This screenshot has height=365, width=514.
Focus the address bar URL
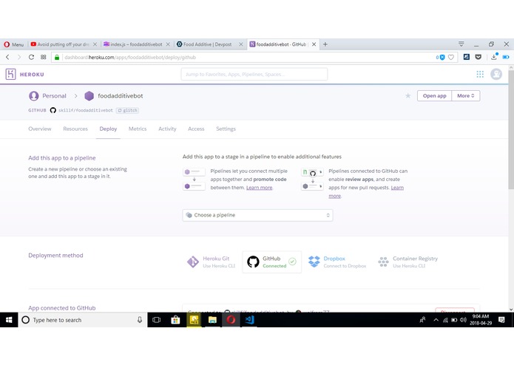[130, 58]
